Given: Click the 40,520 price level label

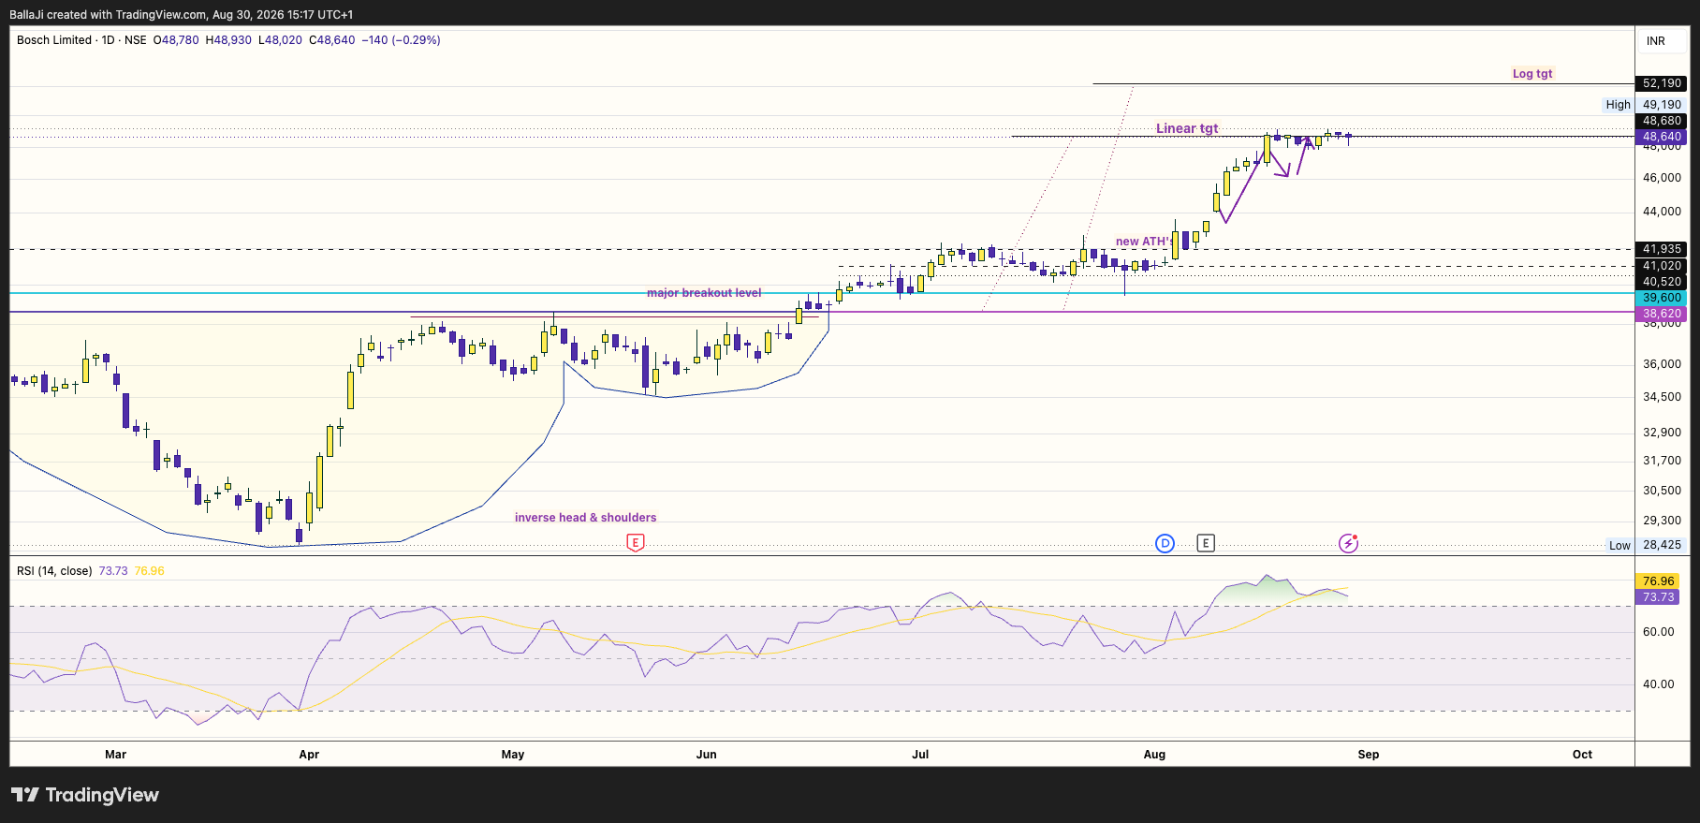Looking at the screenshot, I should coord(1662,282).
